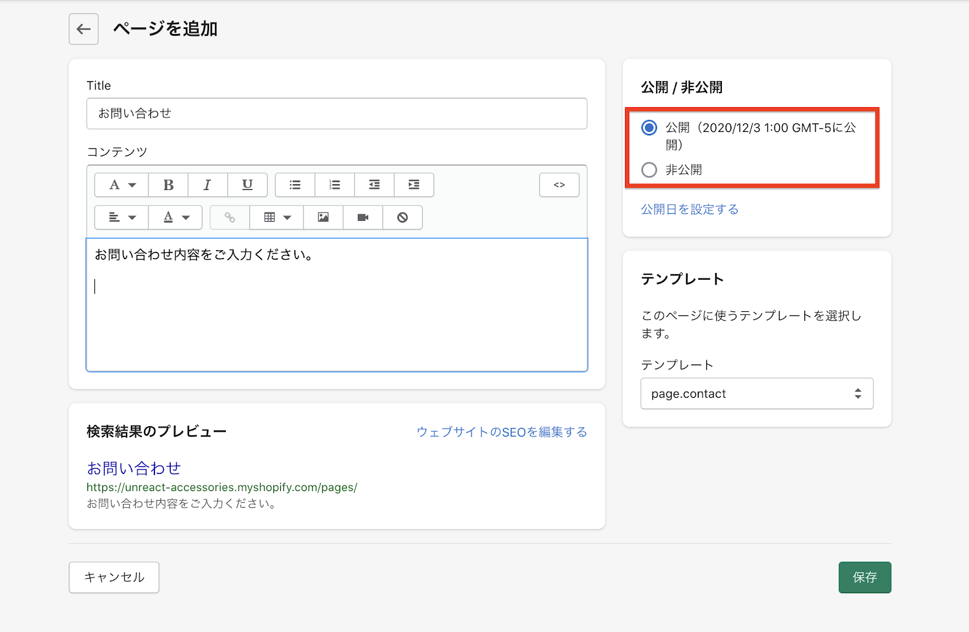This screenshot has height=632, width=969.
Task: Open the text color picker
Action: (176, 217)
